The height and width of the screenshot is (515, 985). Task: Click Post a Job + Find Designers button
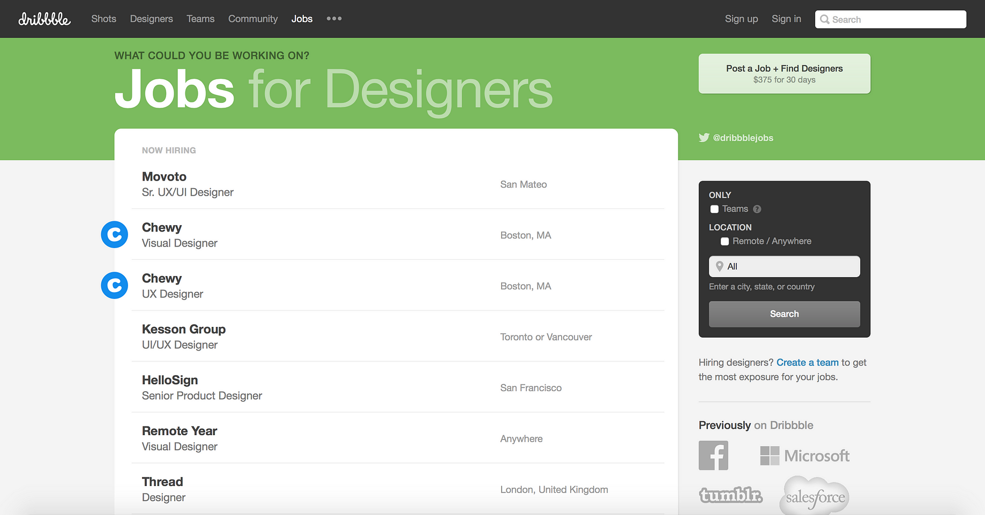click(784, 73)
